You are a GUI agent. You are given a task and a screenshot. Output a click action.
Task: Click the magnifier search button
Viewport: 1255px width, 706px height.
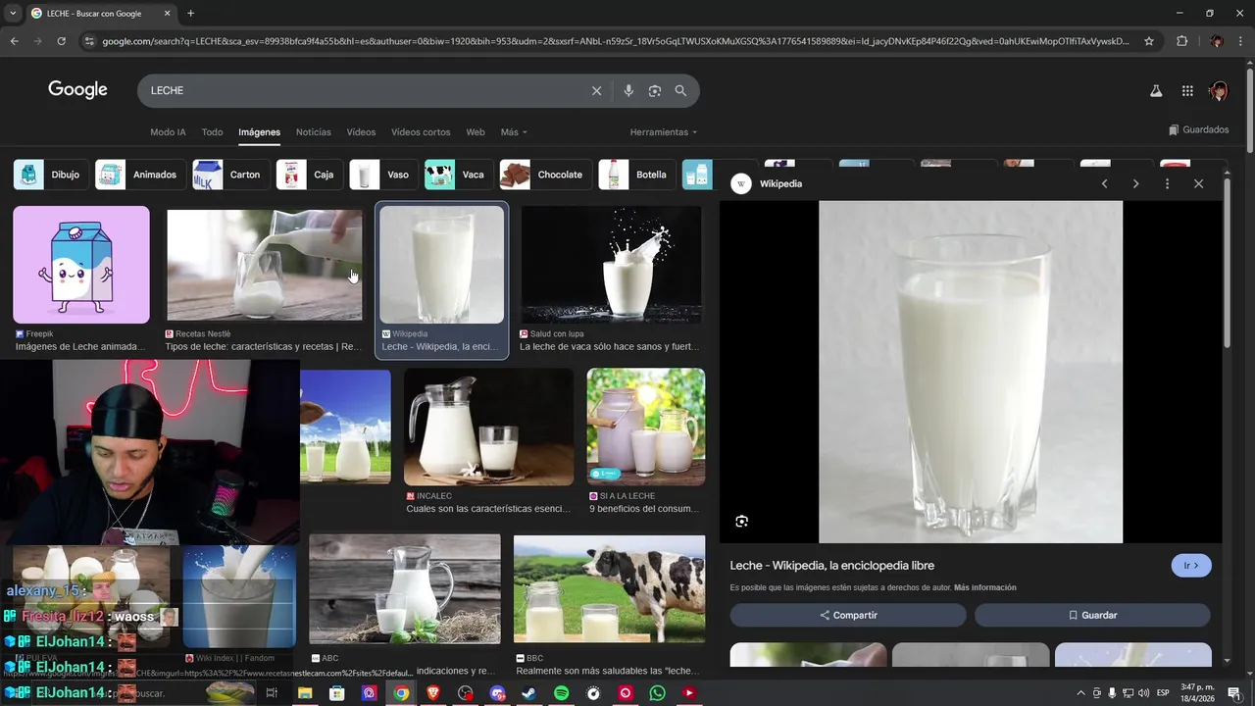[680, 90]
